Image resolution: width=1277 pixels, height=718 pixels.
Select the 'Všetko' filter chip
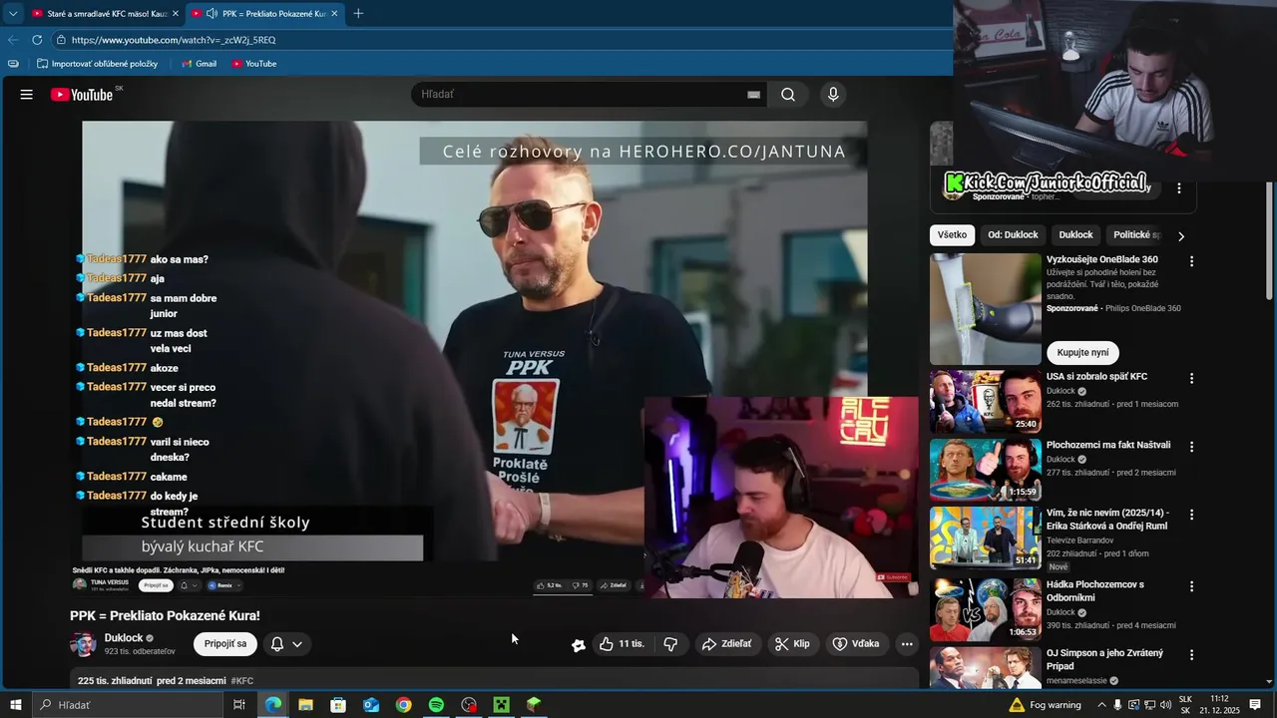click(x=953, y=235)
